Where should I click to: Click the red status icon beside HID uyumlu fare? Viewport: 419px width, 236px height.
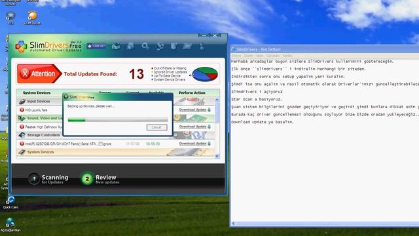[x=22, y=109]
